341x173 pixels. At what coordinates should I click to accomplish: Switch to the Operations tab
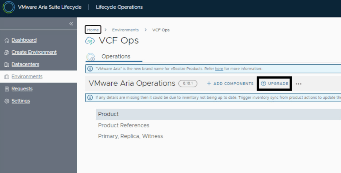click(116, 56)
